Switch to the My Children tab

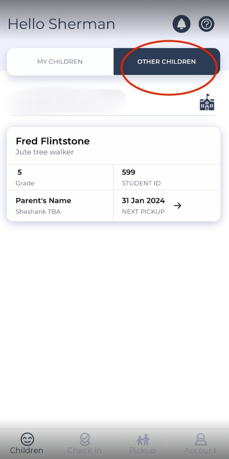point(60,61)
